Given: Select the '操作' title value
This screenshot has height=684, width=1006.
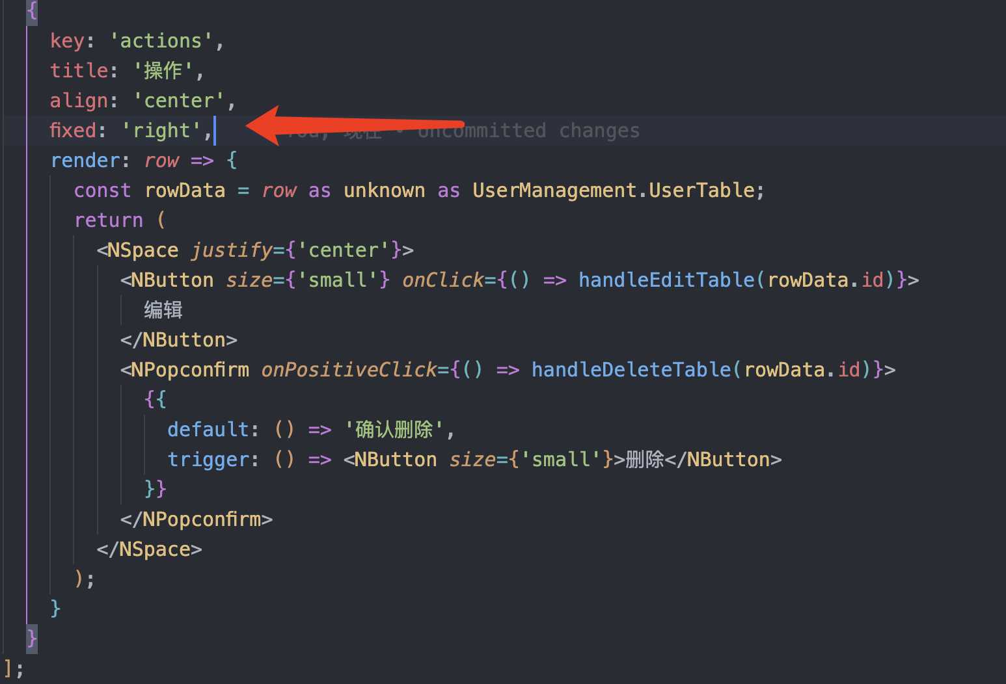Looking at the screenshot, I should tap(165, 70).
